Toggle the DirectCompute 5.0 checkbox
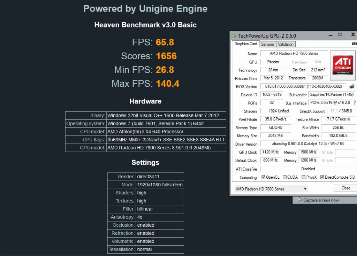Image resolution: width=357 pixels, height=256 pixels. pyautogui.click(x=322, y=177)
